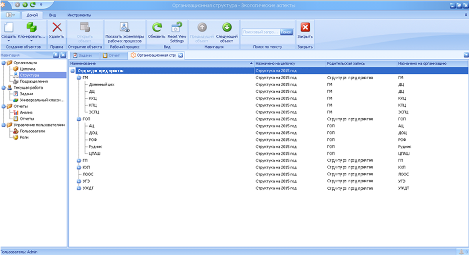Switch to the Инструменты ribbon tab

click(x=79, y=15)
